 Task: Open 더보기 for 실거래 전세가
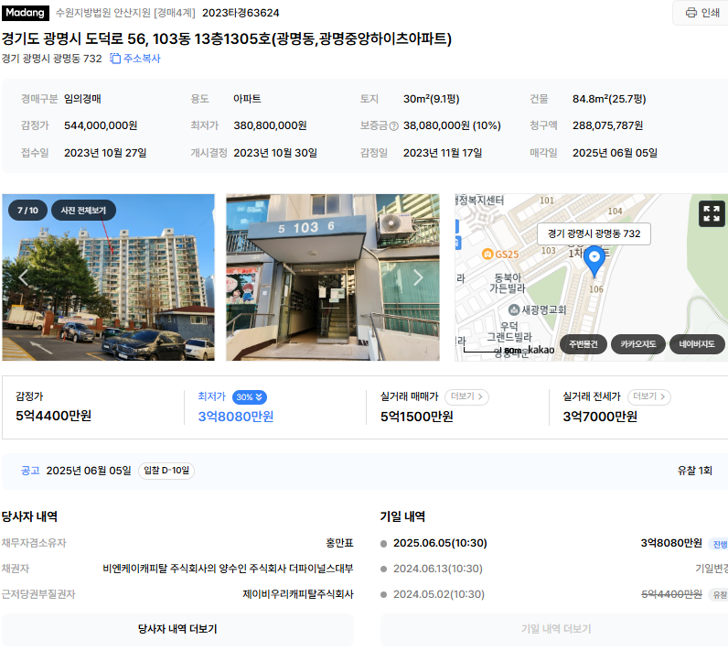point(649,396)
